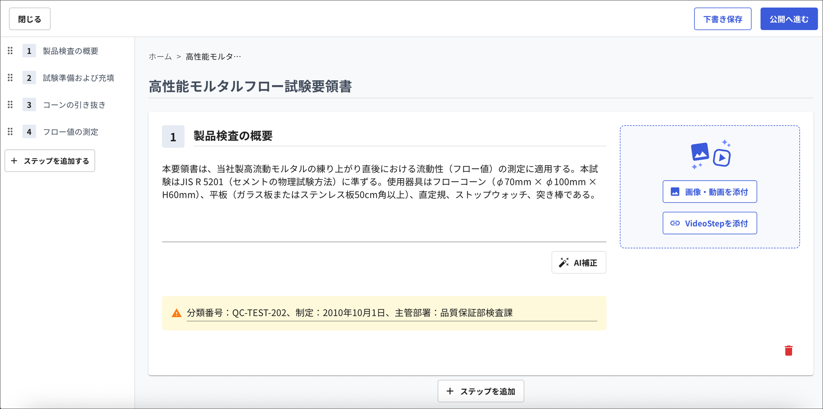Attach media via 画像・動画を添付 button

coord(710,192)
